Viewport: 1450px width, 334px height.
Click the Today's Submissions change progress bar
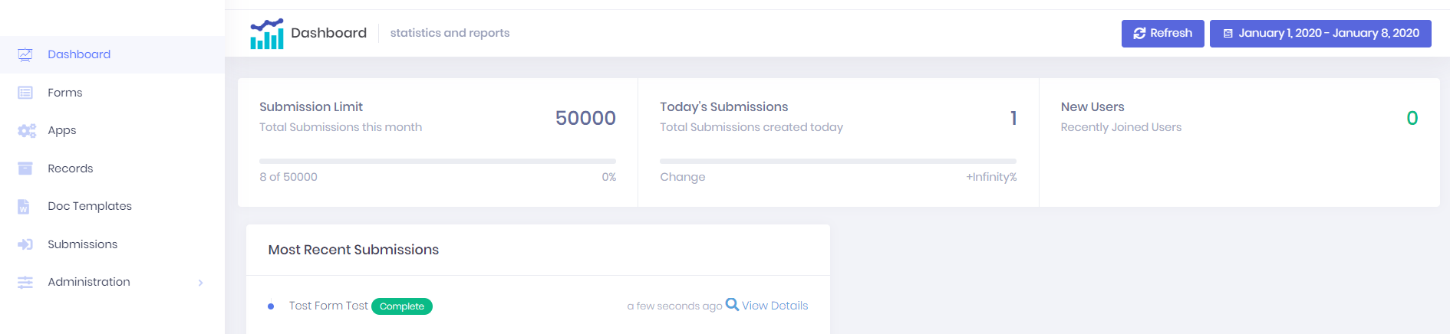[x=838, y=162]
